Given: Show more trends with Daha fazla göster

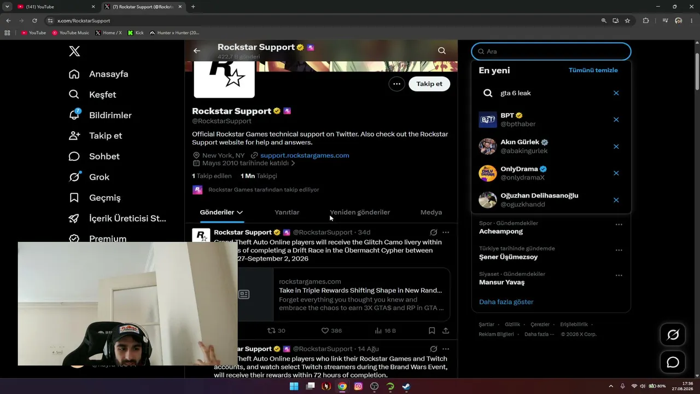Looking at the screenshot, I should (506, 302).
